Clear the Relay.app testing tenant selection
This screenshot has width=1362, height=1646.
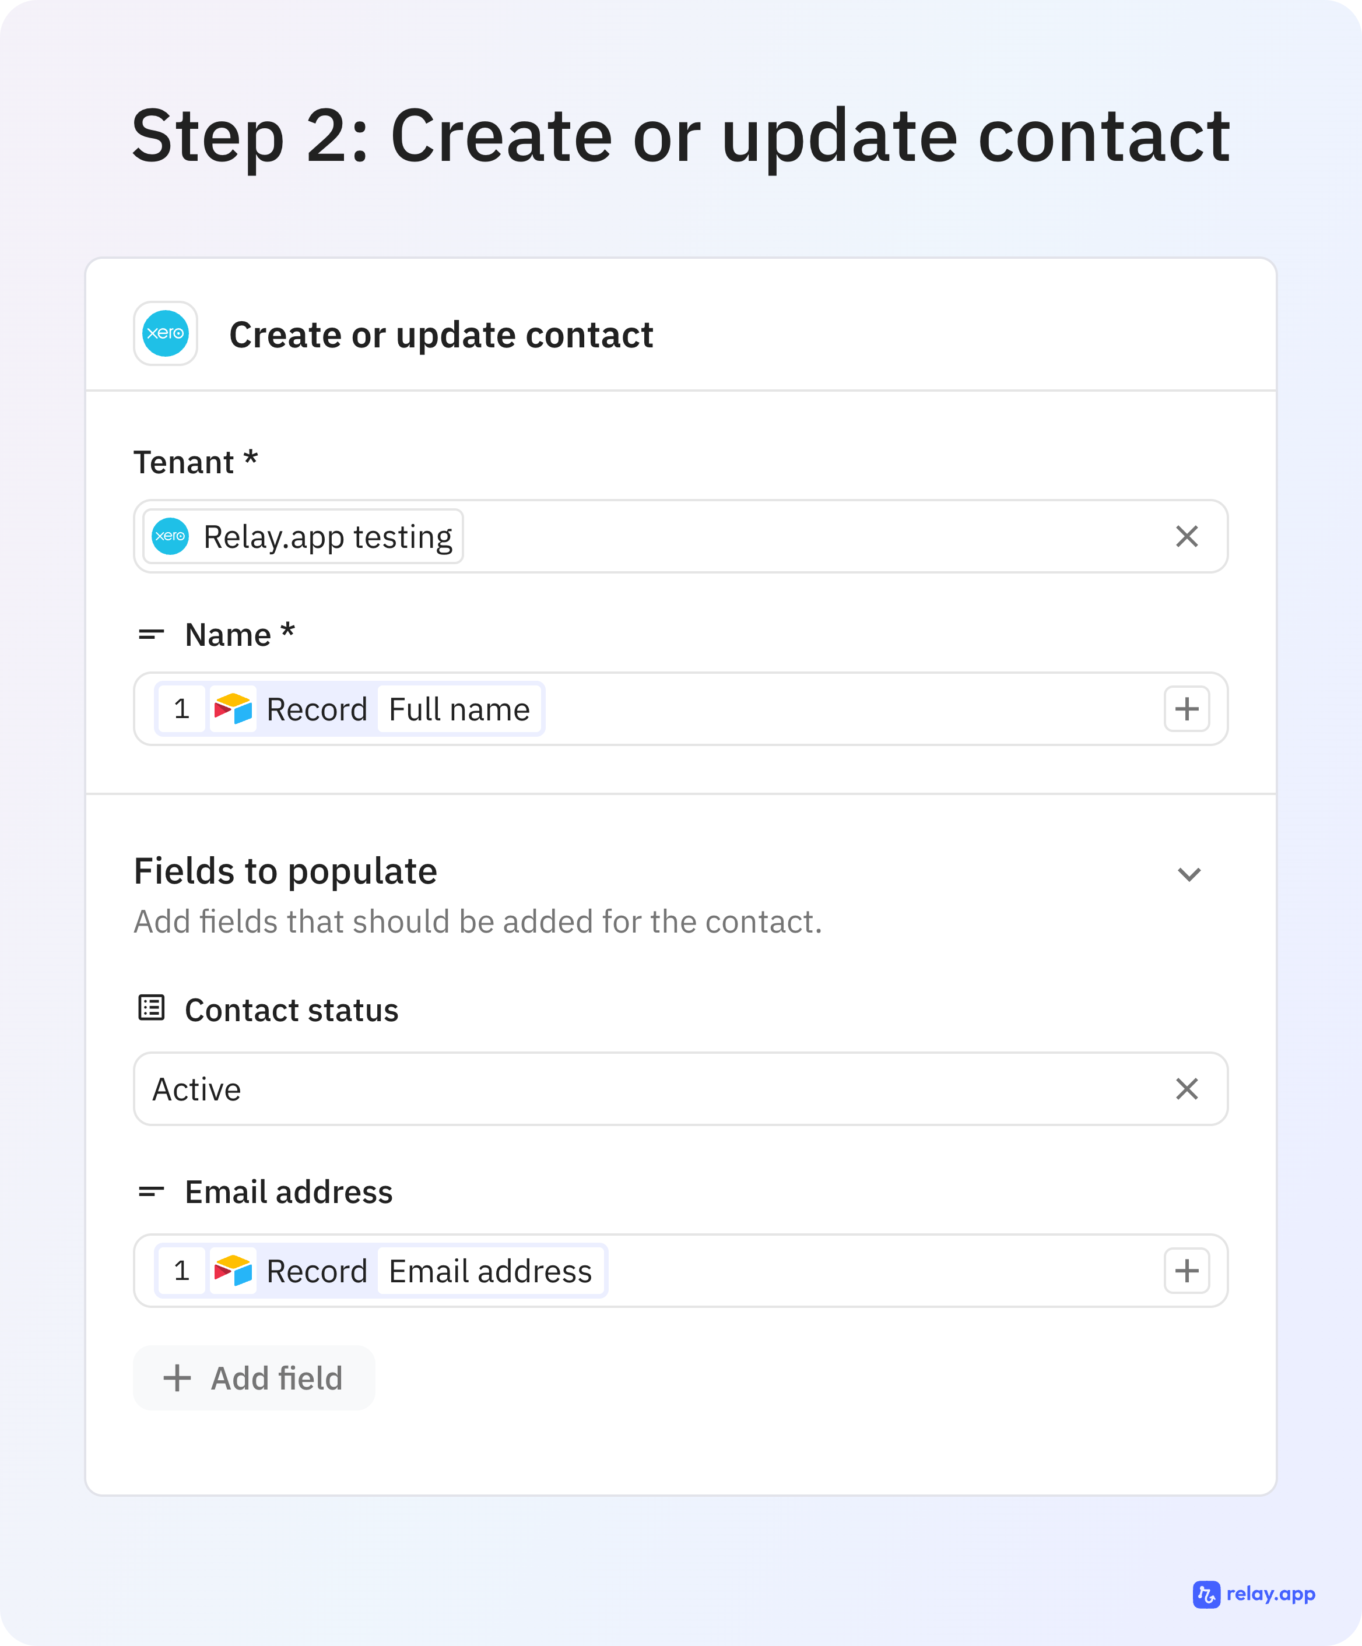pyautogui.click(x=1187, y=536)
